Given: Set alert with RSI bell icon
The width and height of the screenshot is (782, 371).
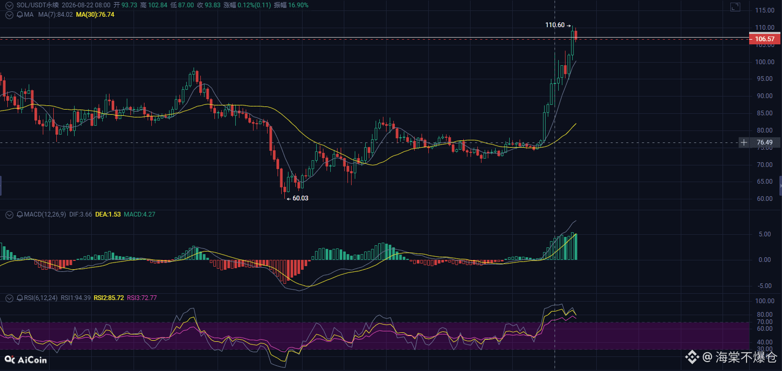Looking at the screenshot, I should tap(20, 298).
